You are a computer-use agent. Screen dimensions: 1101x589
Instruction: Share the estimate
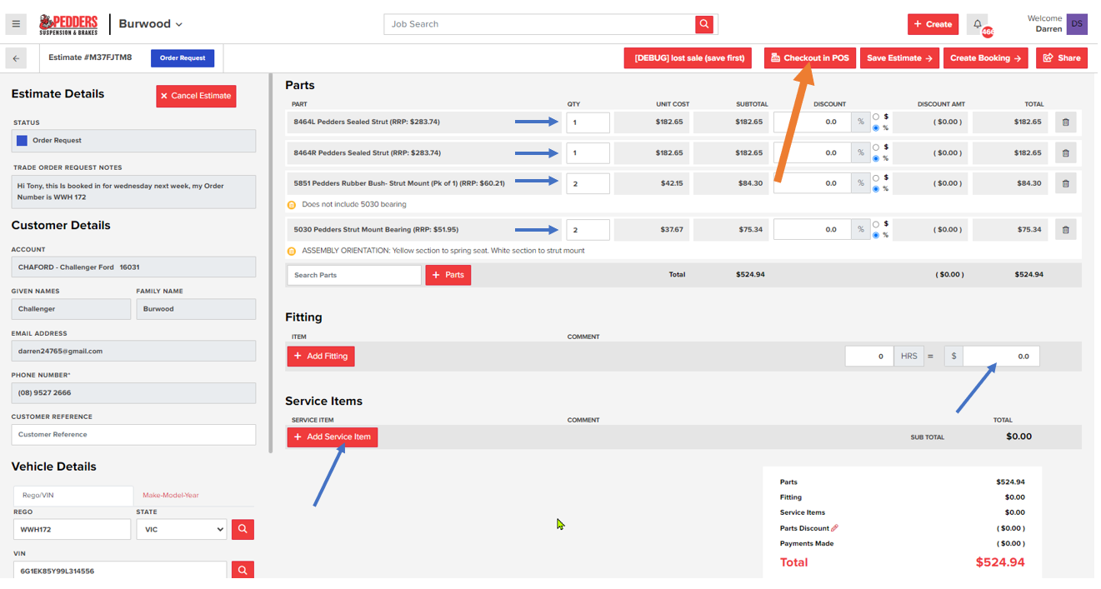[x=1062, y=58]
